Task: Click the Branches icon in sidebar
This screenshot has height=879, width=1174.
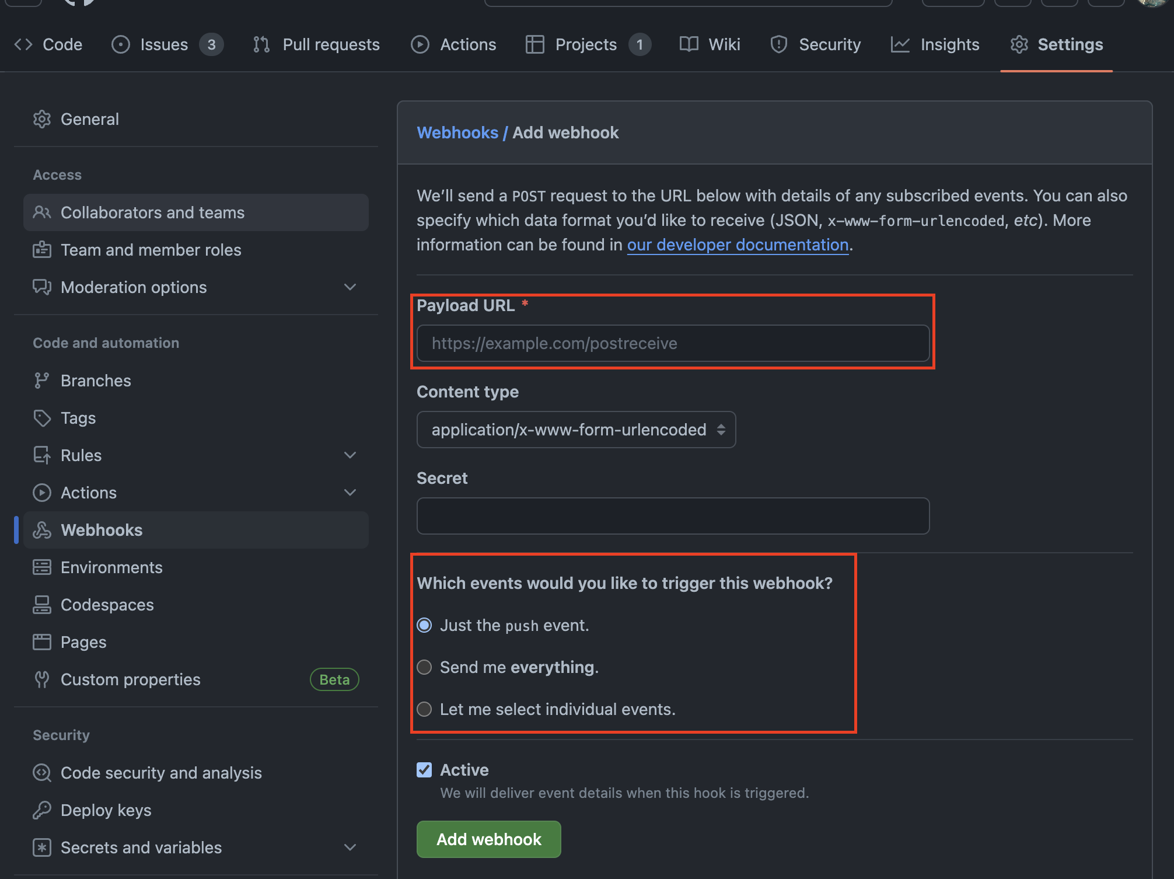Action: click(42, 381)
